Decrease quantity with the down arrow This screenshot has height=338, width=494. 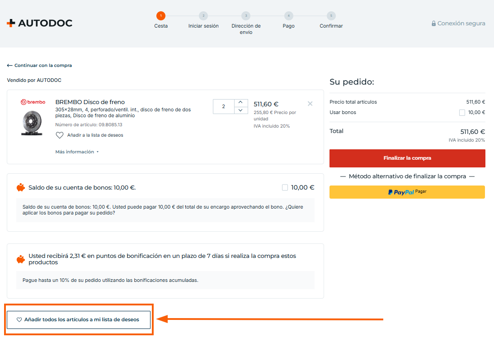click(x=240, y=110)
